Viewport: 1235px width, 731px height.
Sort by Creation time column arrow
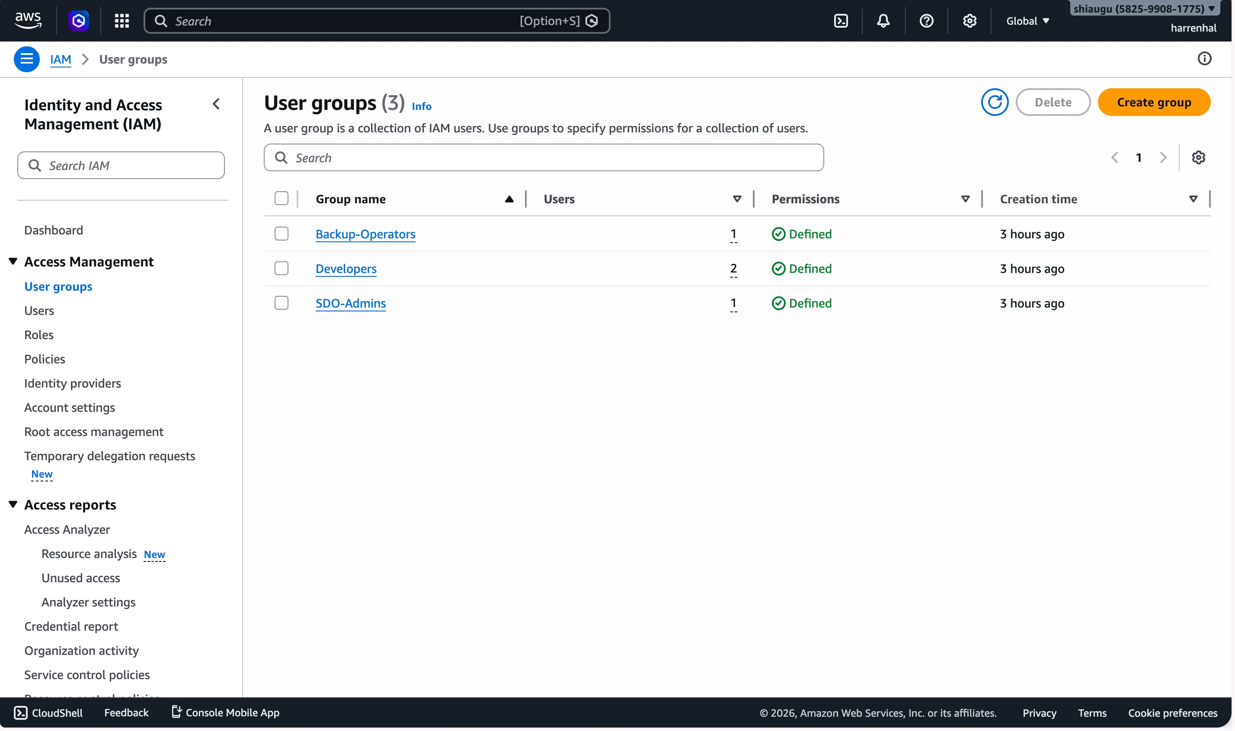1193,199
